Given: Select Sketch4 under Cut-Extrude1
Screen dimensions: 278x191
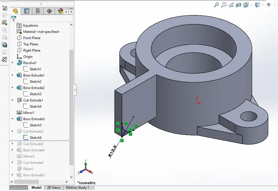Looking at the screenshot, I should pyautogui.click(x=32, y=107).
